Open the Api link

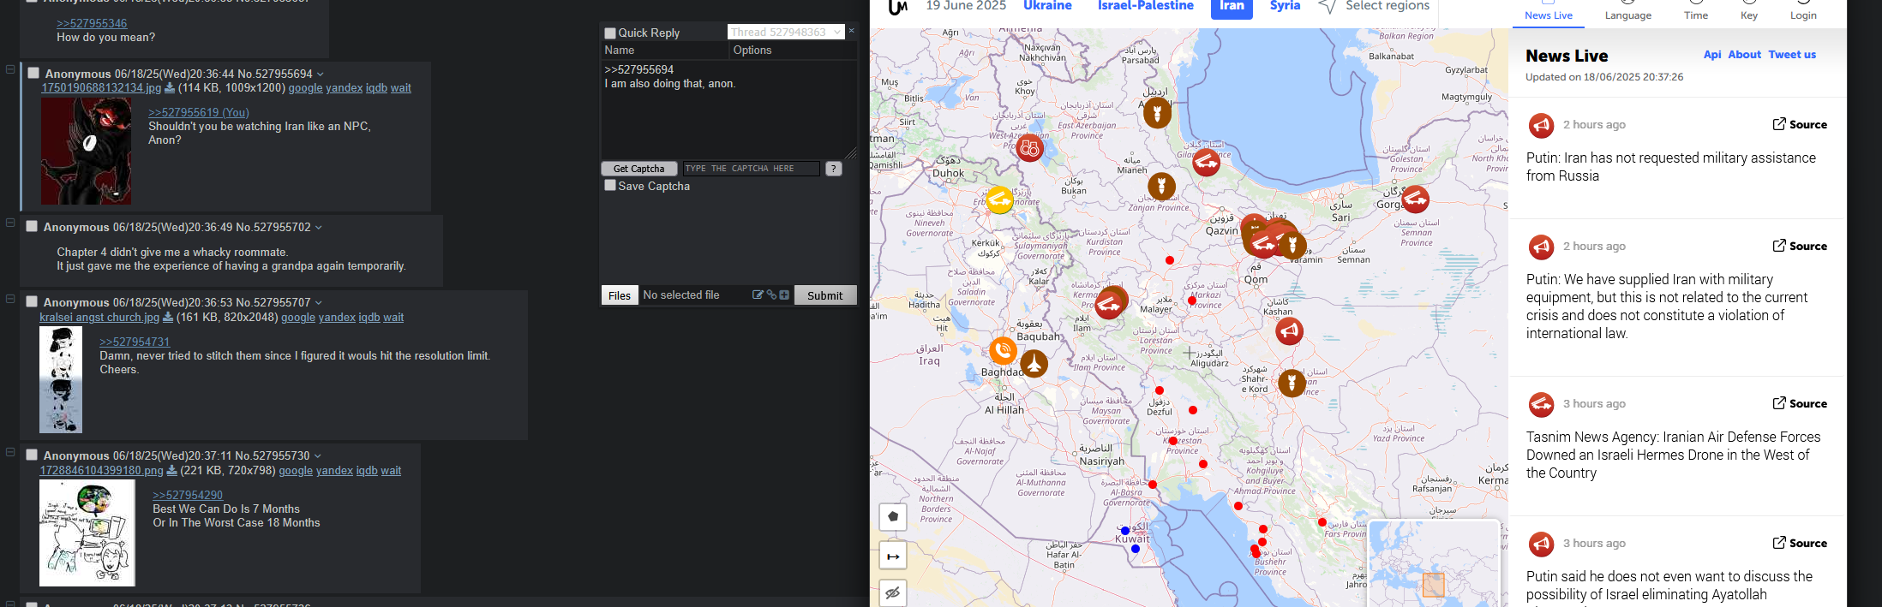pos(1712,55)
